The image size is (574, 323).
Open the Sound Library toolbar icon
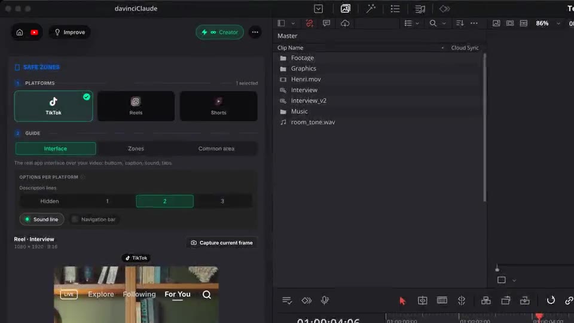click(x=420, y=9)
